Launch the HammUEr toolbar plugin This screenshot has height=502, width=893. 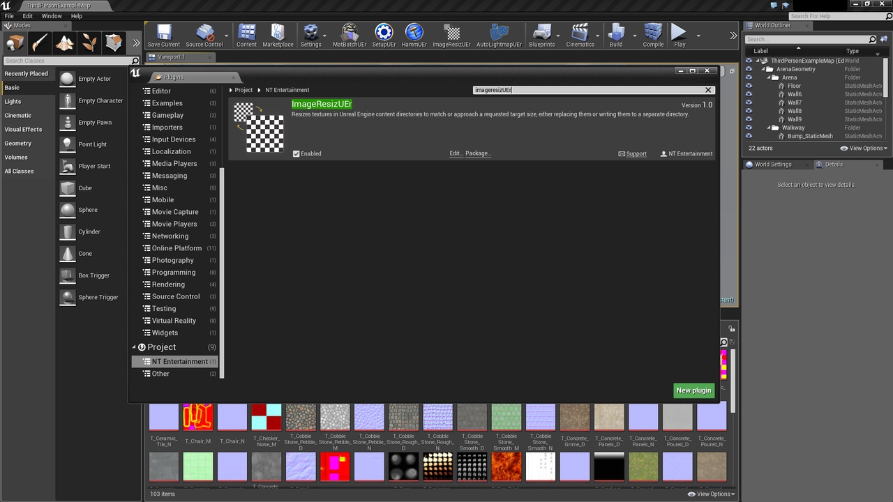tap(414, 36)
